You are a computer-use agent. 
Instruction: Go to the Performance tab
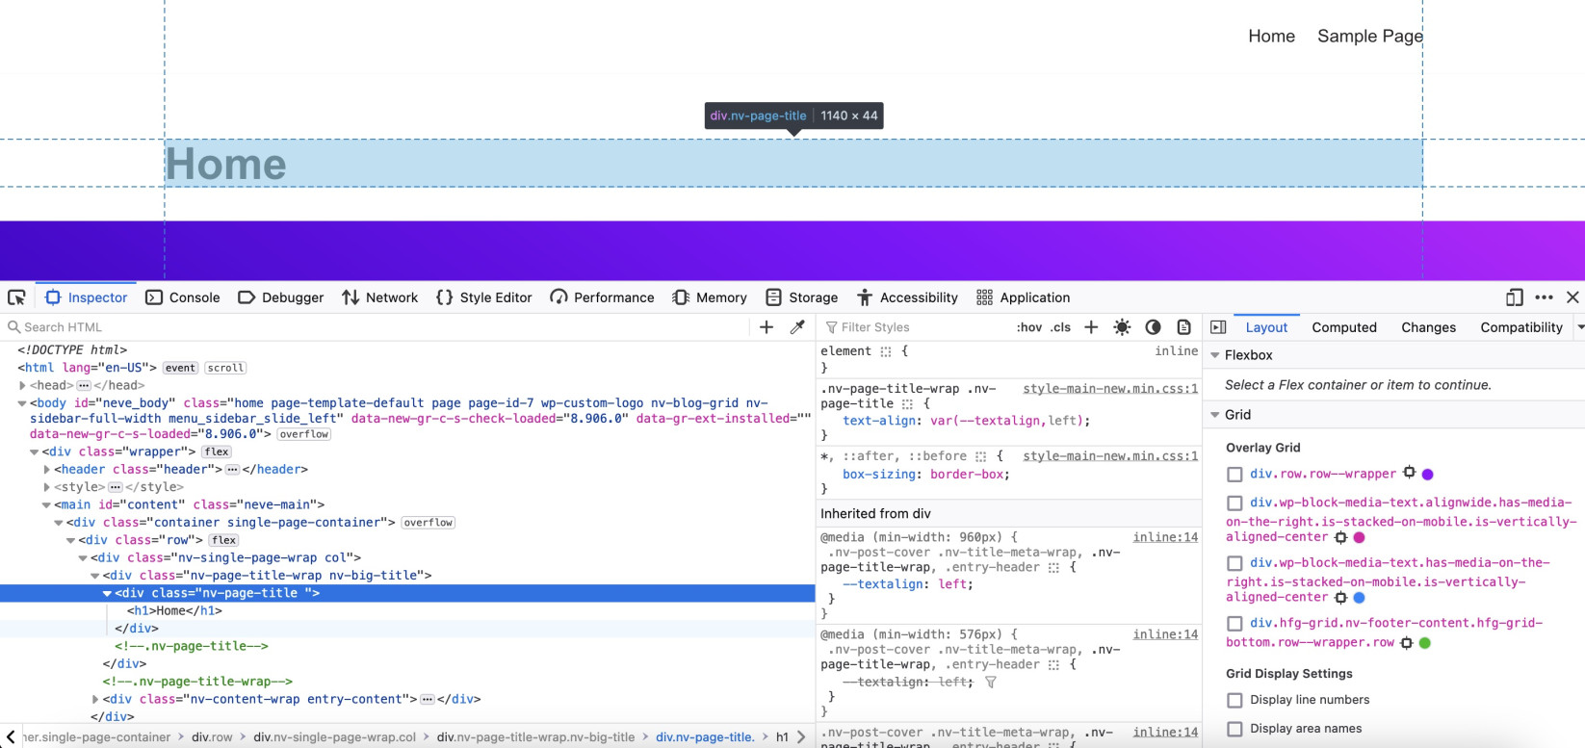tap(602, 297)
